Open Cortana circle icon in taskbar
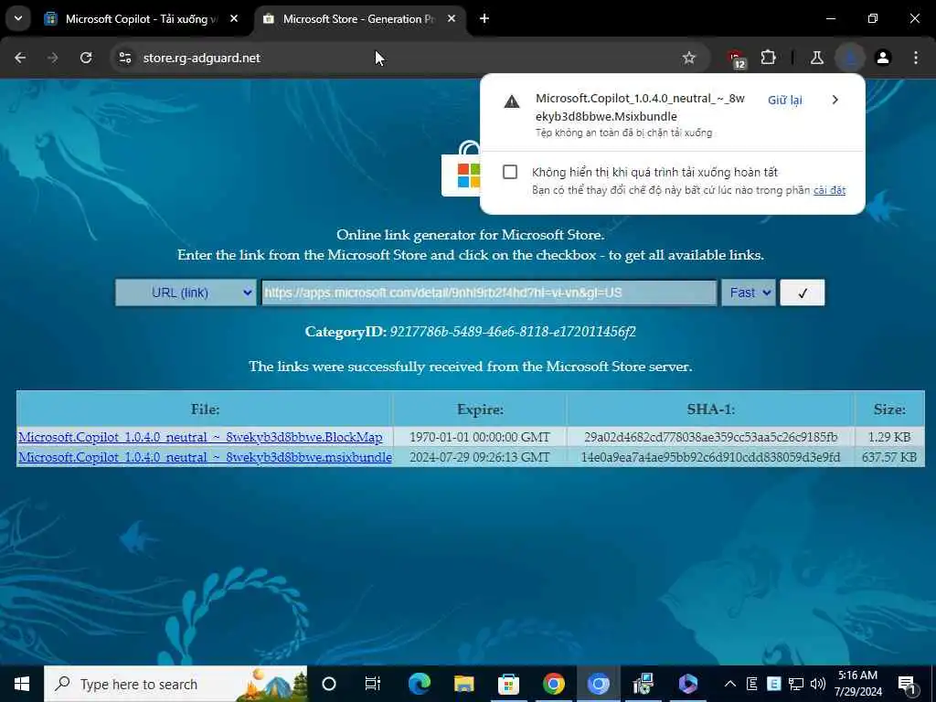936x702 pixels. click(x=329, y=684)
